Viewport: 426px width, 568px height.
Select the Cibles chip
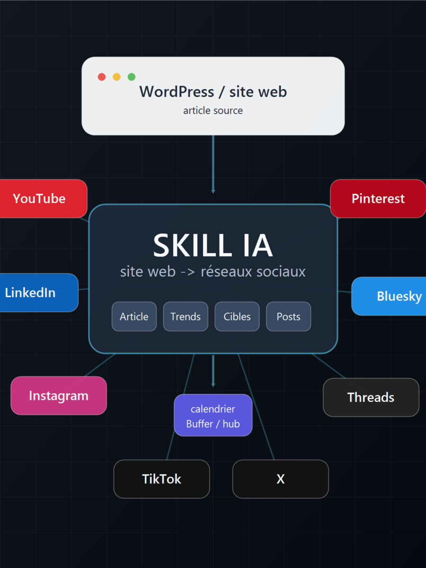[x=237, y=317]
